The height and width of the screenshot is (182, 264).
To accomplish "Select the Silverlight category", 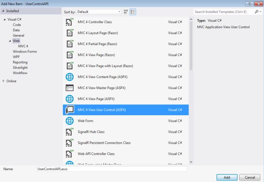I will click(x=20, y=68).
